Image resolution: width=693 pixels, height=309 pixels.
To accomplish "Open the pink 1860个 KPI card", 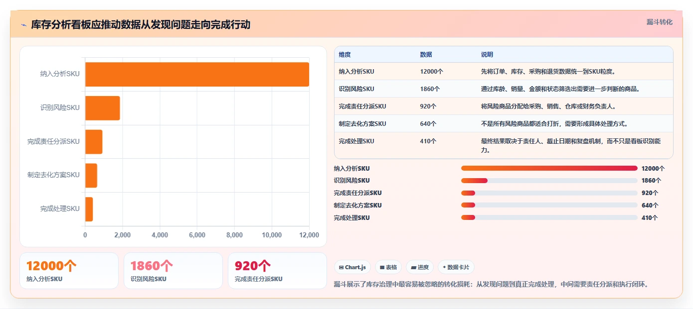I will [x=173, y=271].
